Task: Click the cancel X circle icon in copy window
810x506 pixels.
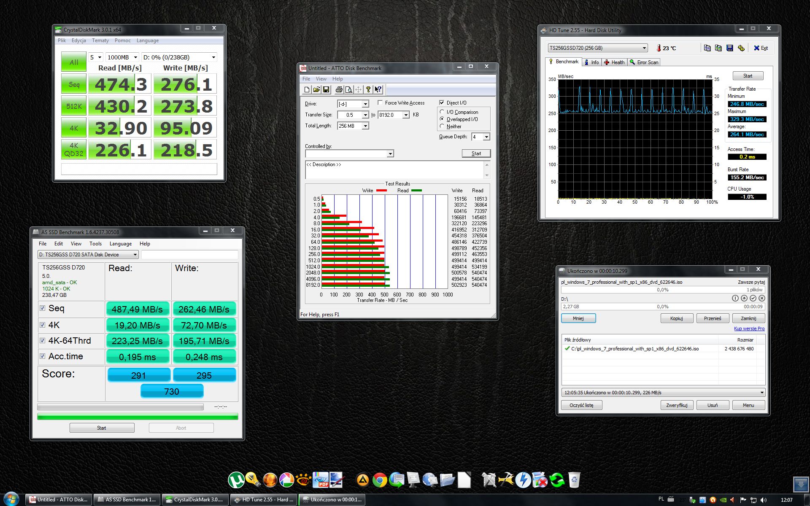Action: pyautogui.click(x=762, y=298)
